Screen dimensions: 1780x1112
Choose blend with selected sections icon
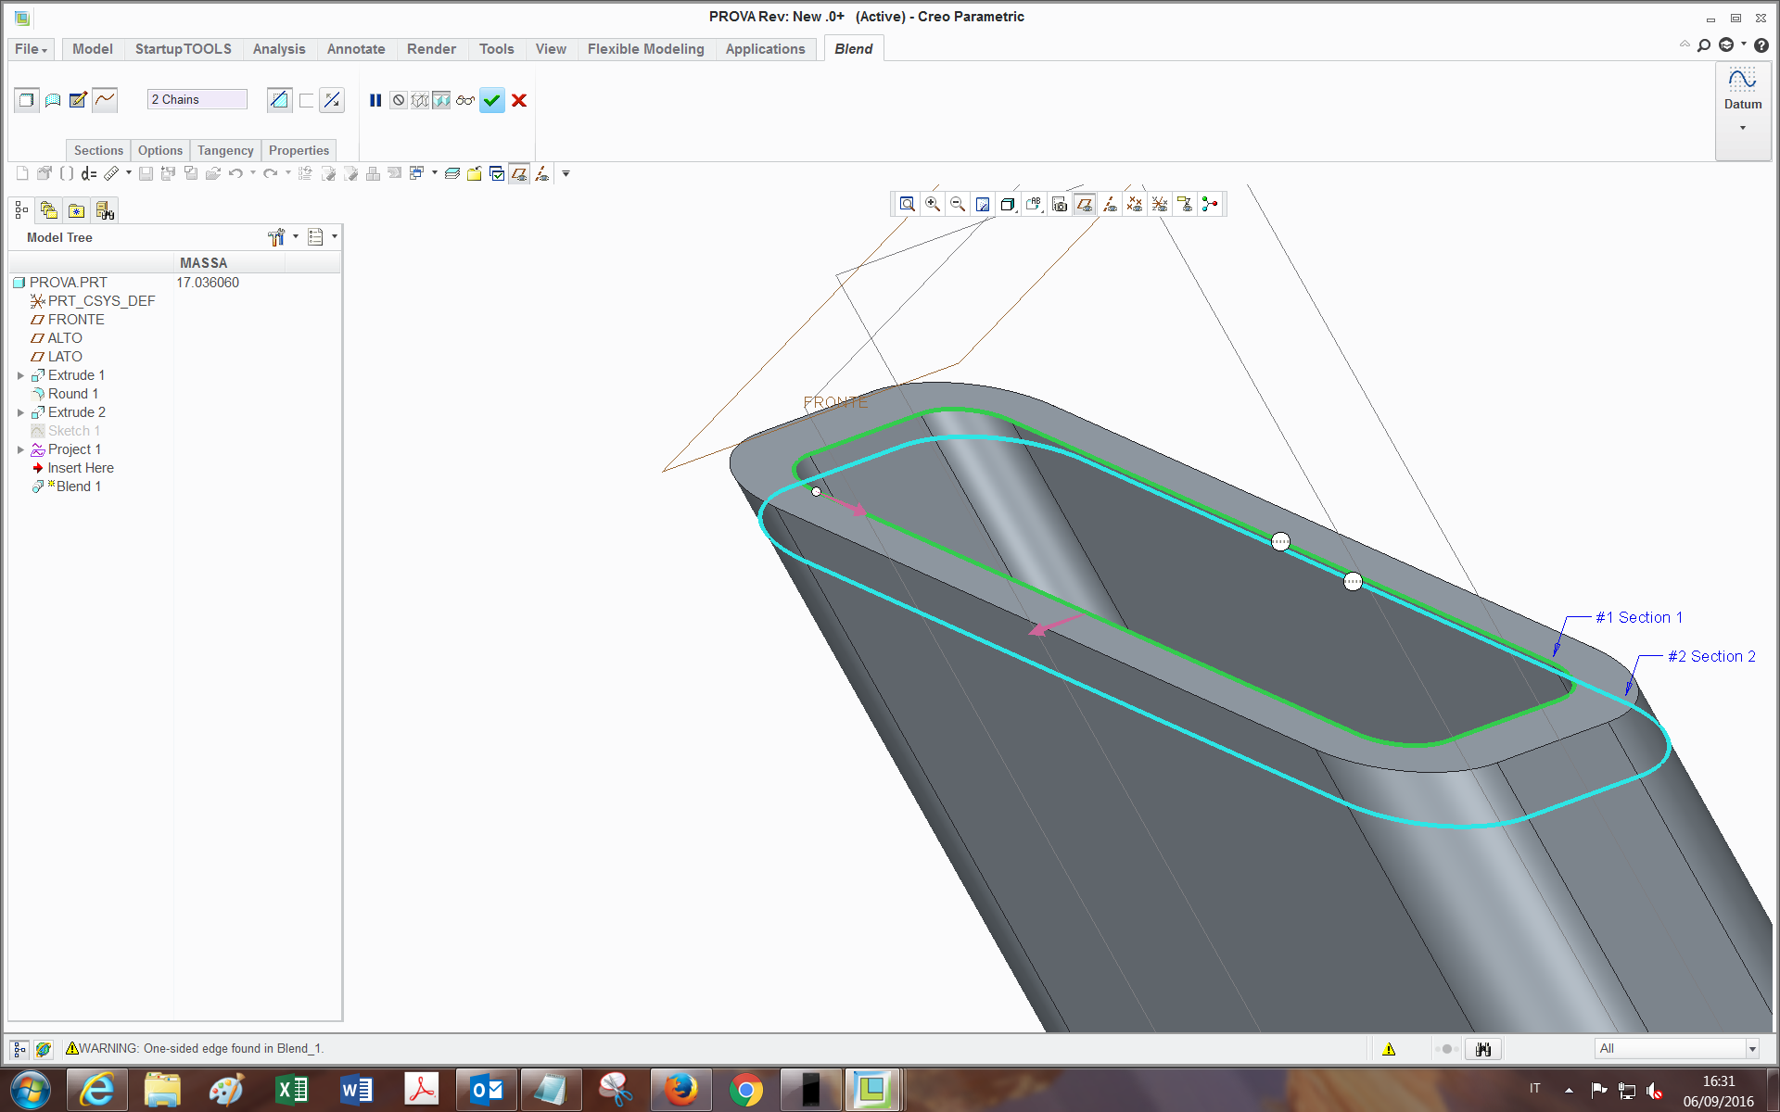pyautogui.click(x=105, y=100)
